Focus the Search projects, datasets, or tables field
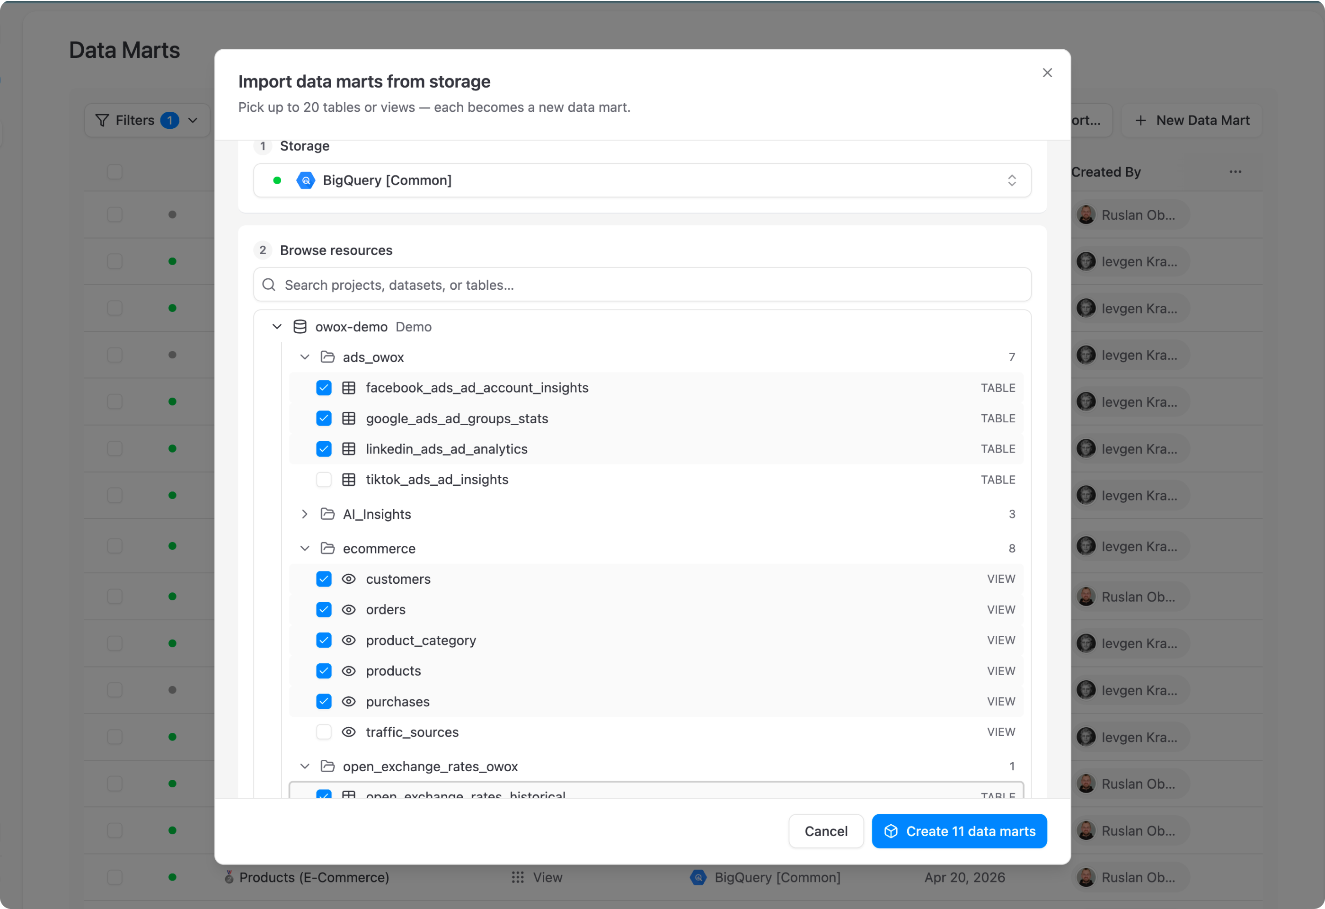 pos(642,285)
